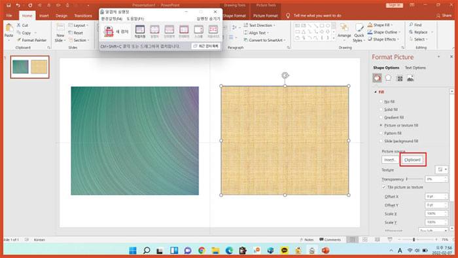Click the Redo/Repeat icon in title bar
The image size is (458, 258).
pyautogui.click(x=30, y=5)
